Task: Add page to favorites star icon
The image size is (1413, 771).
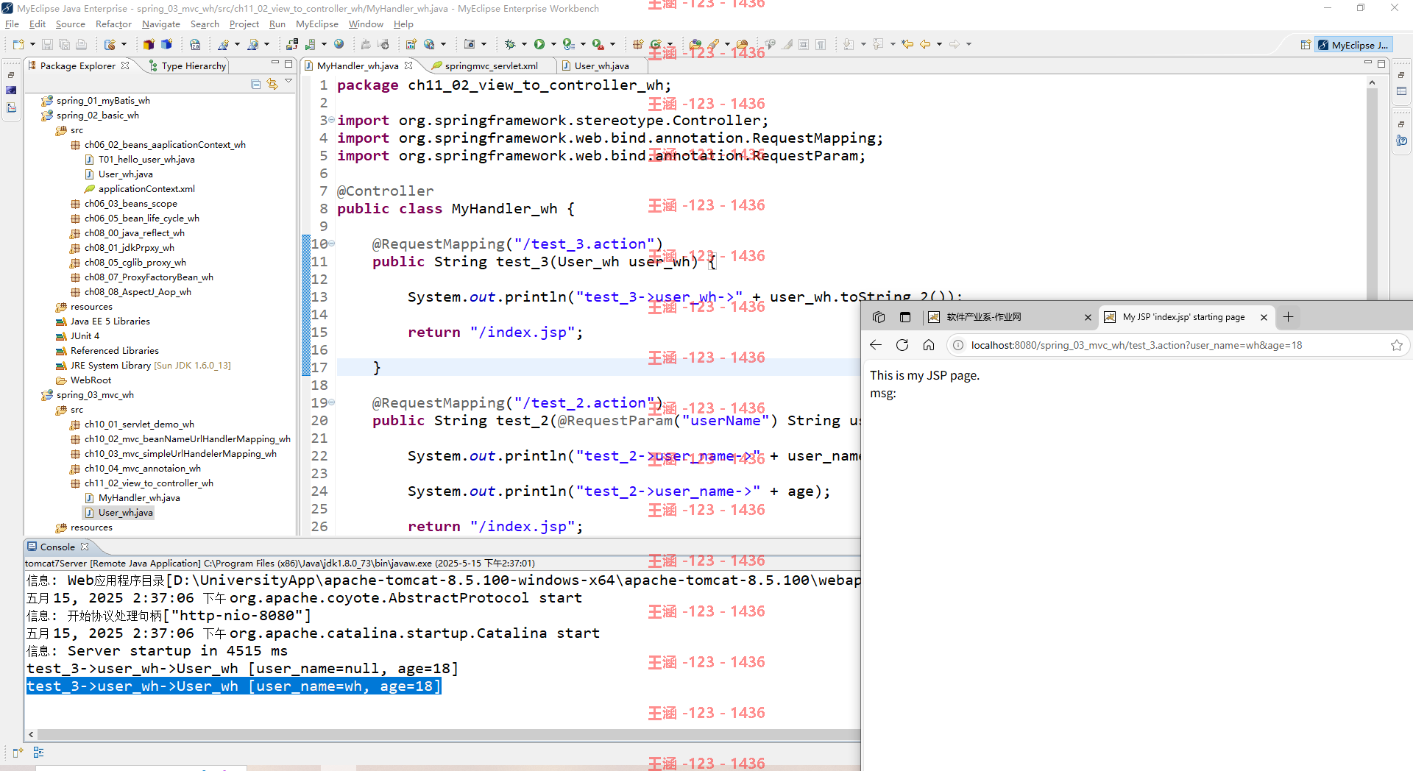Action: pos(1397,345)
